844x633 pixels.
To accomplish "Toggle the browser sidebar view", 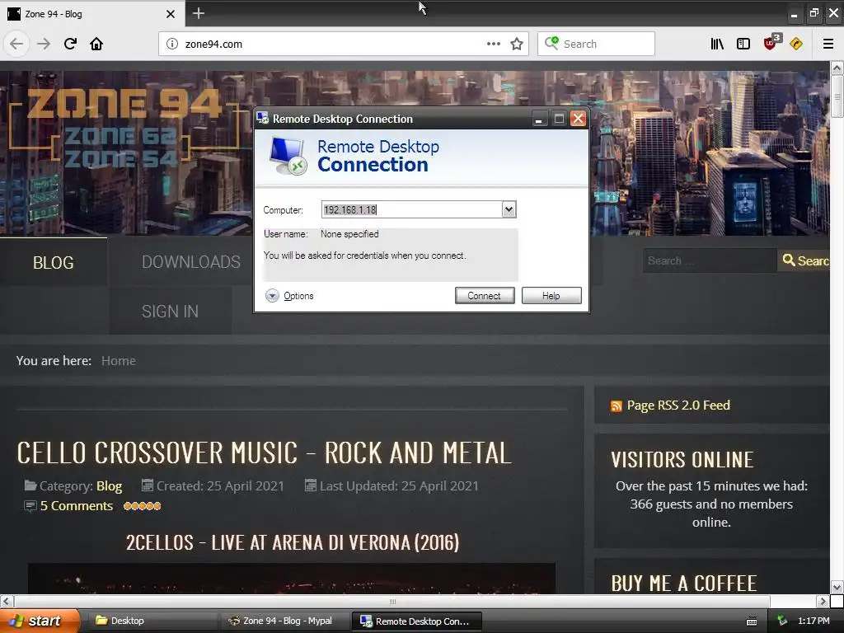I will pyautogui.click(x=743, y=44).
